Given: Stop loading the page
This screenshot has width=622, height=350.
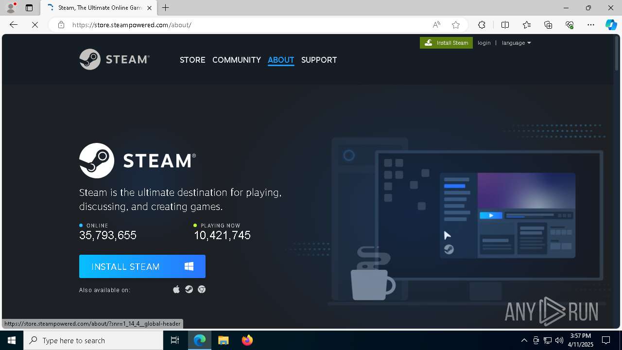Looking at the screenshot, I should [35, 25].
